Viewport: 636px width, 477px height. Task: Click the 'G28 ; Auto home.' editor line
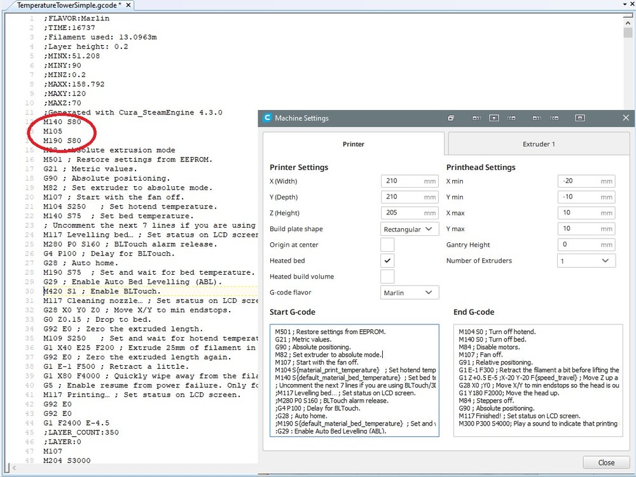tap(81, 263)
